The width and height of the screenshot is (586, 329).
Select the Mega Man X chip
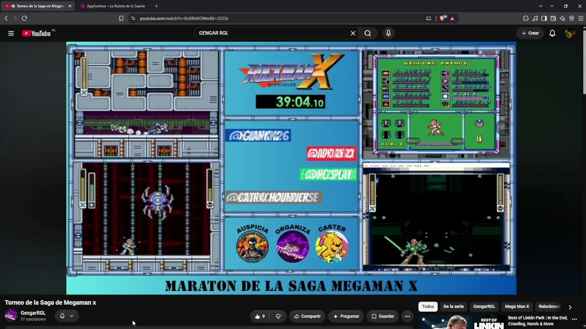[517, 307]
